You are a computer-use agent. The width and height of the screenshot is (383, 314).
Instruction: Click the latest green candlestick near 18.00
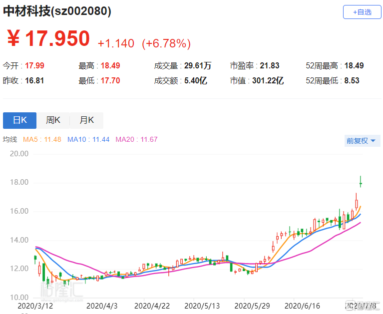tap(361, 182)
